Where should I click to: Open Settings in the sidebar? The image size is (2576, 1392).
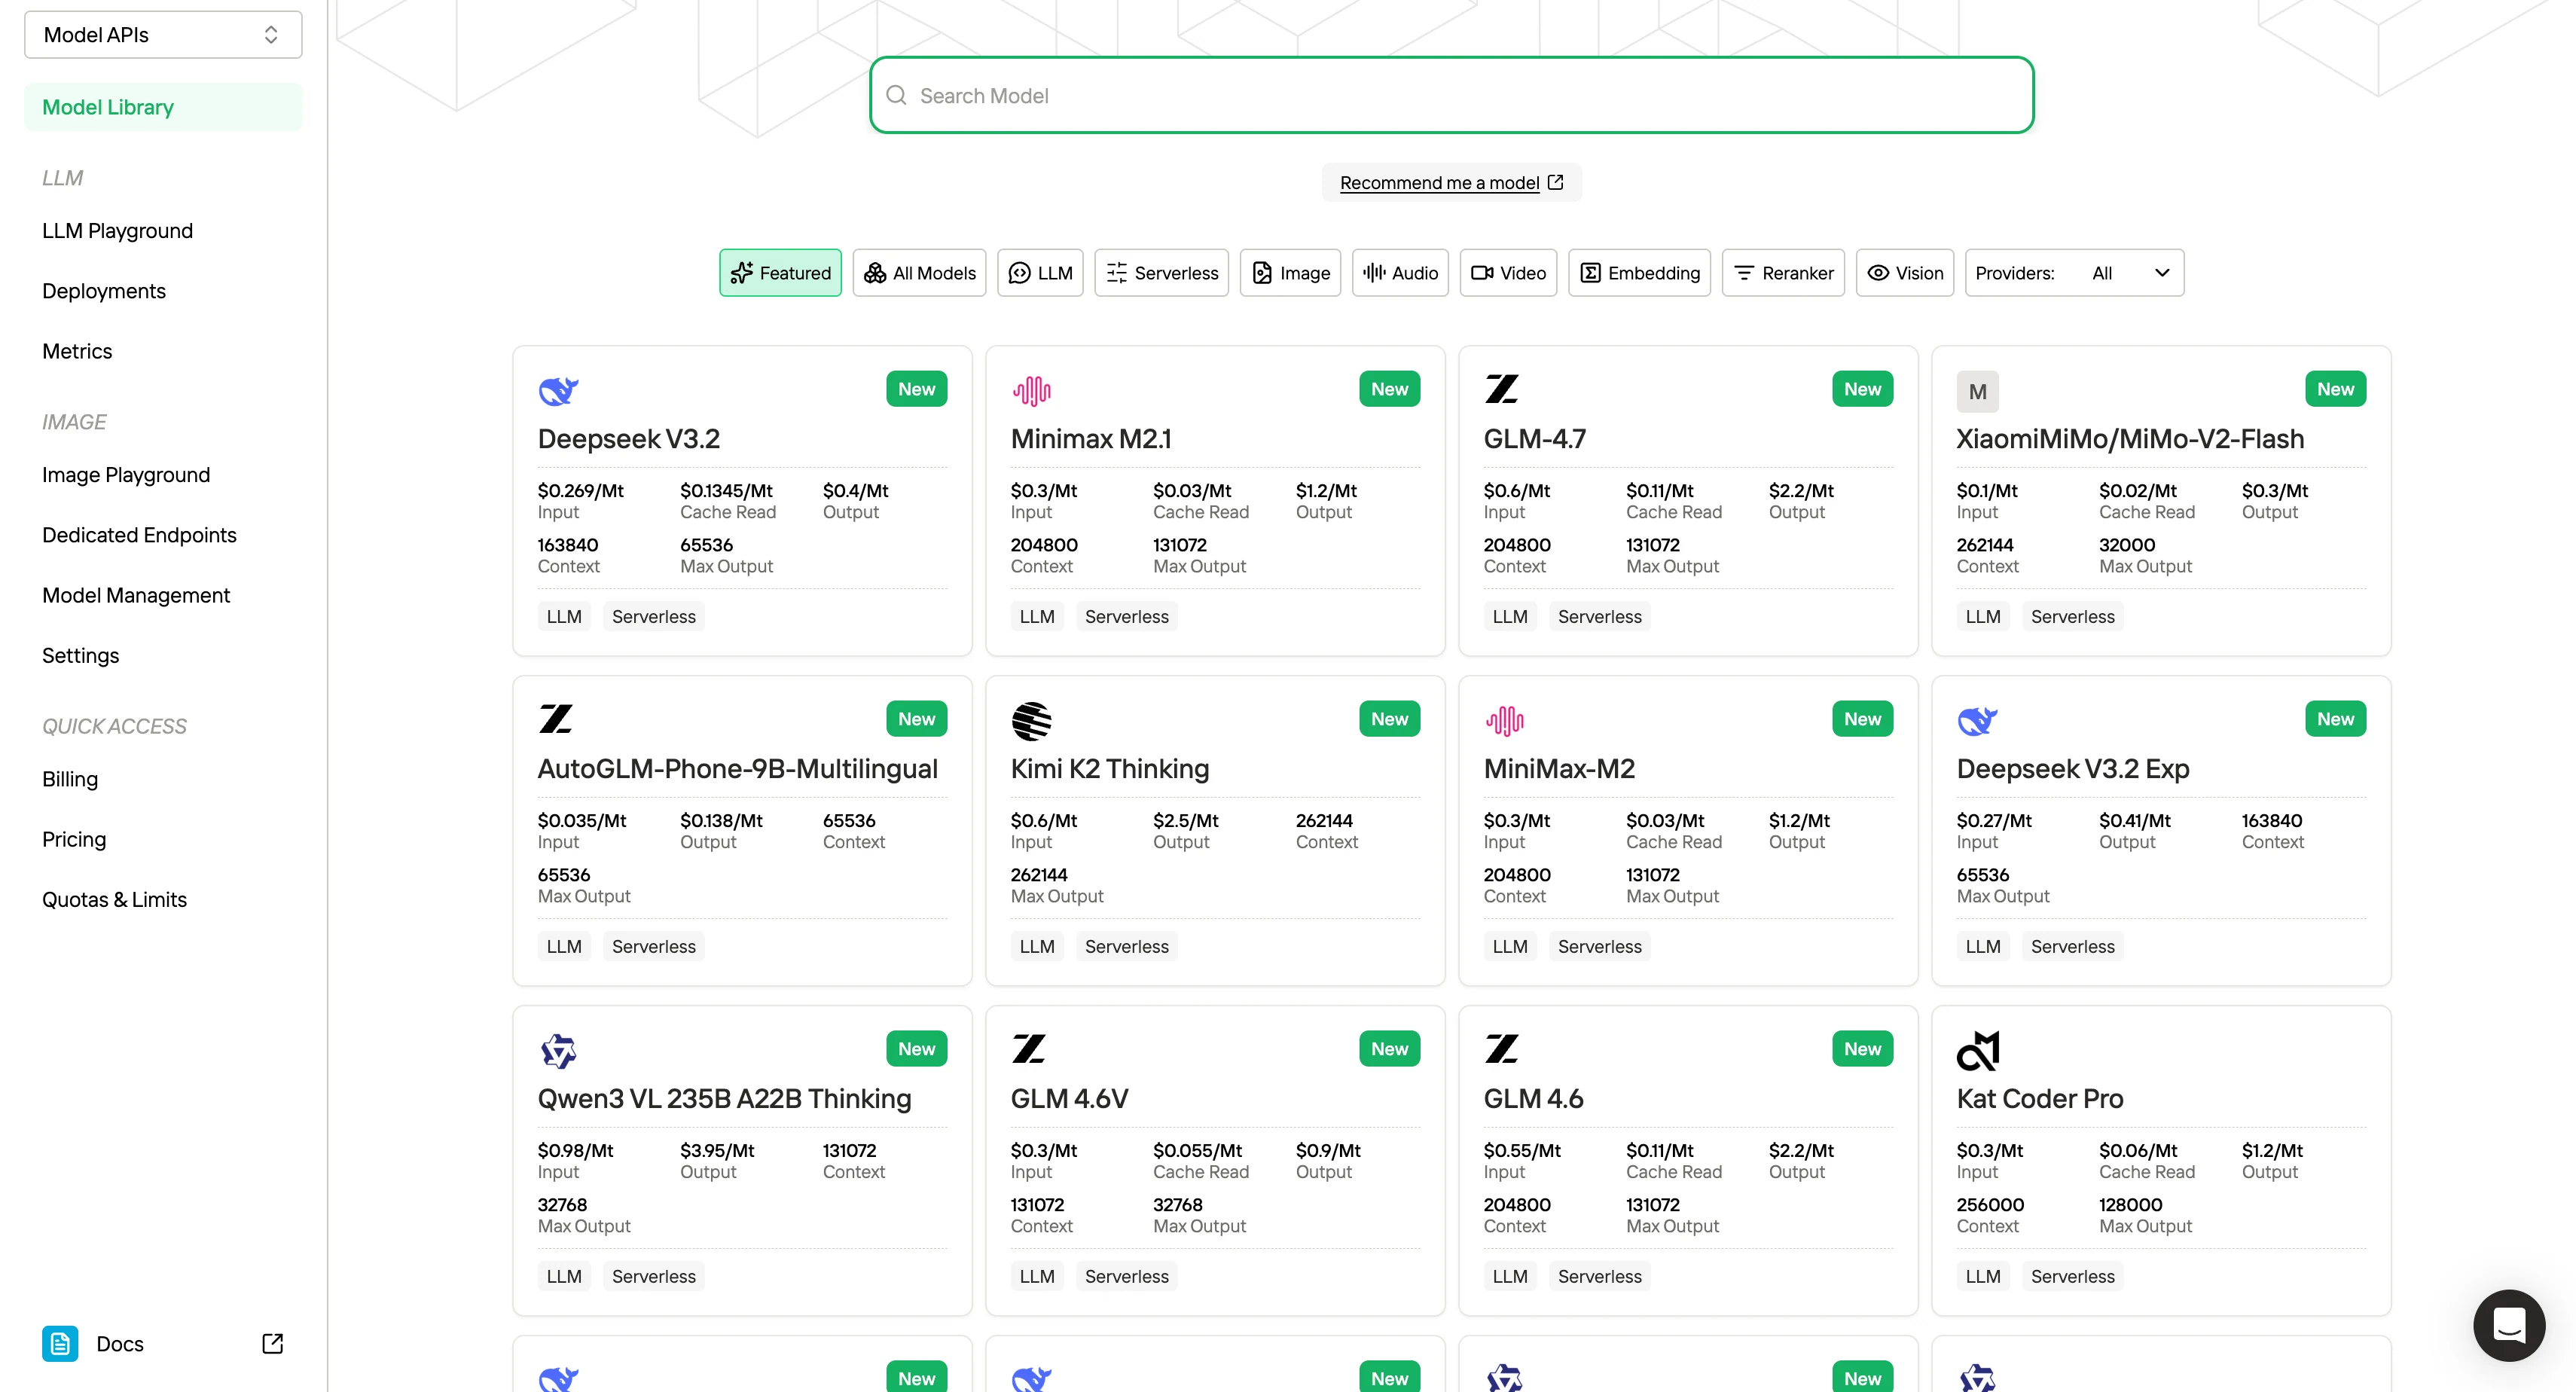click(x=80, y=655)
